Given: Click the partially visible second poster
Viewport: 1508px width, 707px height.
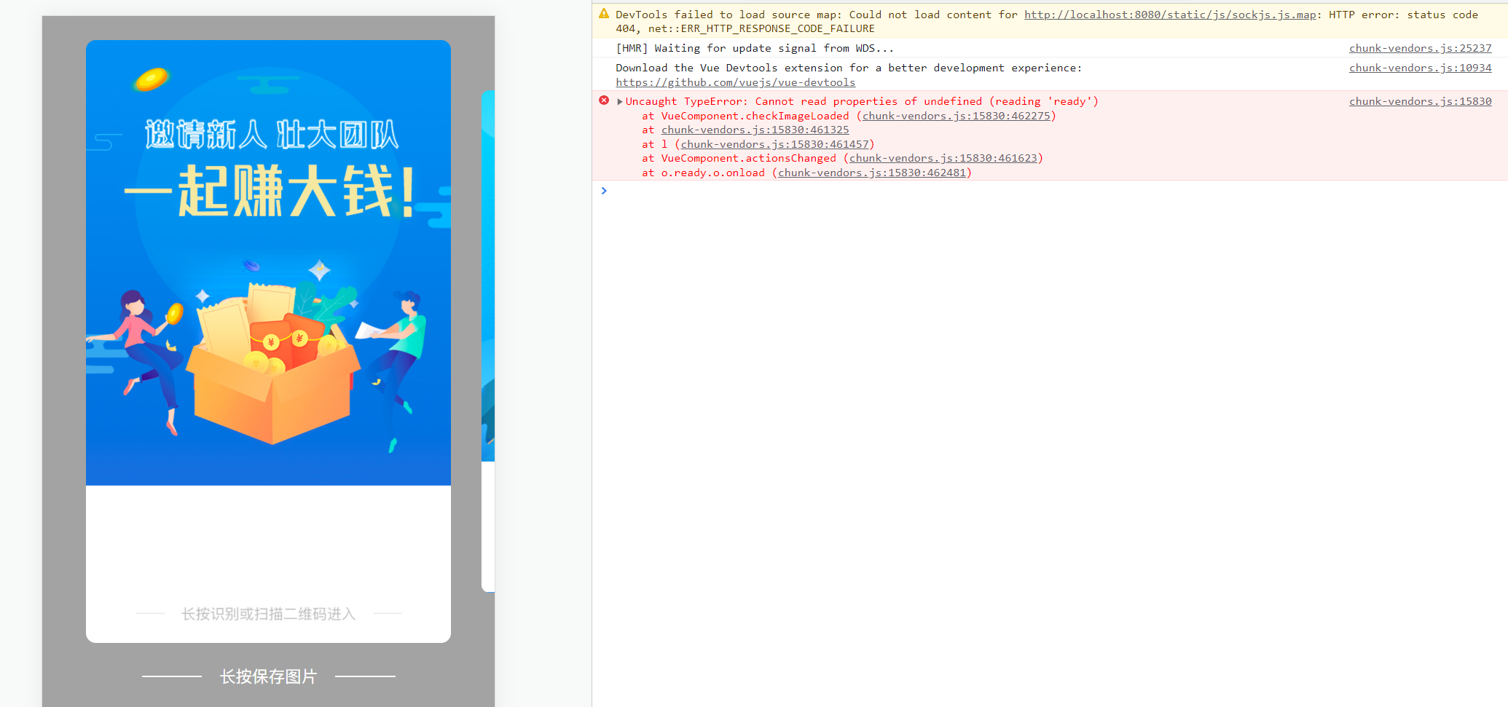Looking at the screenshot, I should pos(488,341).
